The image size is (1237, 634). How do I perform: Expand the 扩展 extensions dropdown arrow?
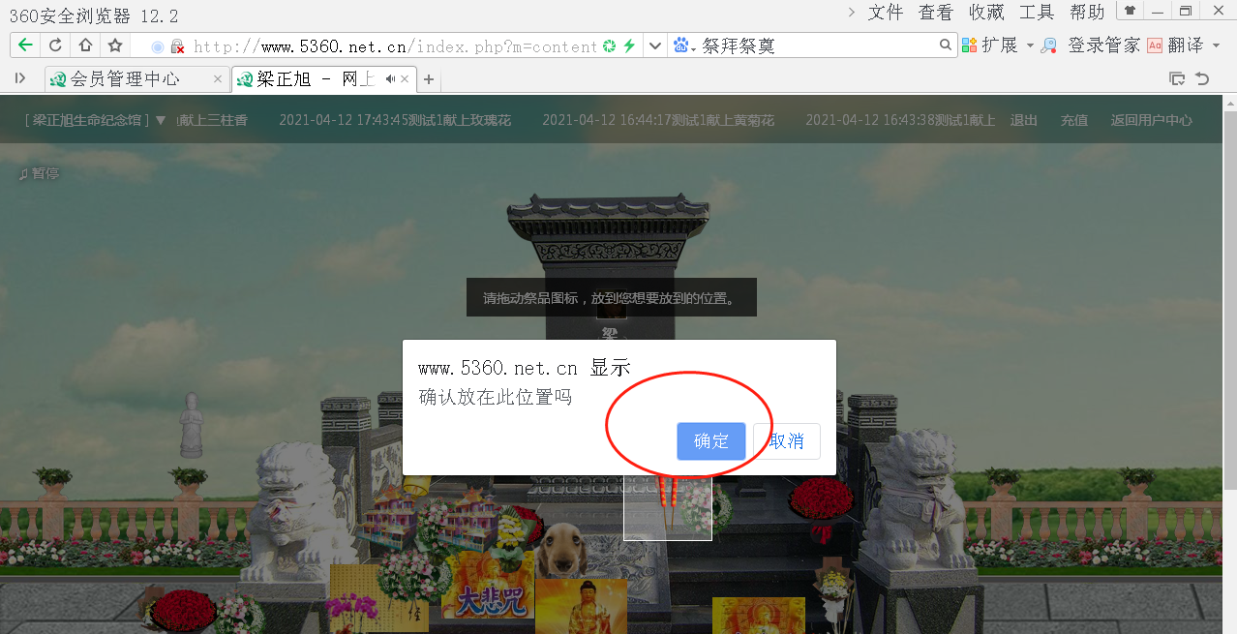1030,45
